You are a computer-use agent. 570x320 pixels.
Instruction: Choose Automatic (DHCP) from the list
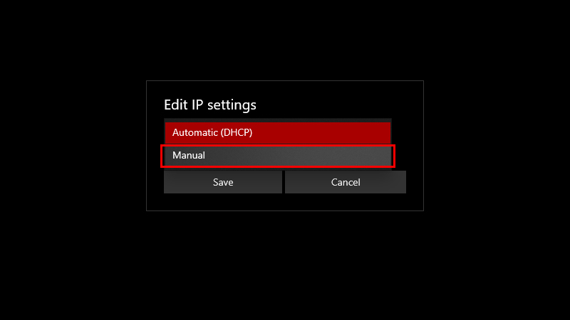pos(278,133)
